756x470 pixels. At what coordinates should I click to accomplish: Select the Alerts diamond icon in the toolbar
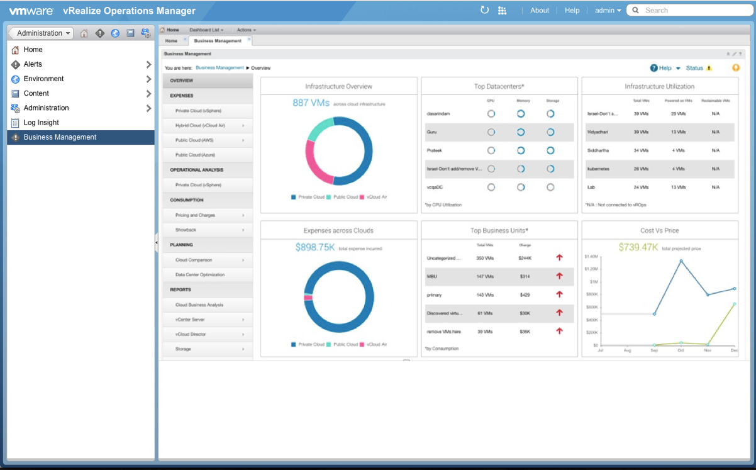tap(99, 33)
